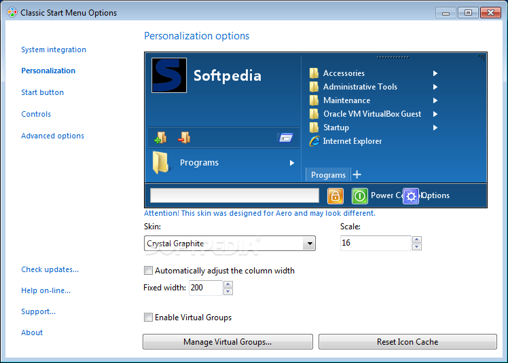Go to the Start button section

click(42, 92)
